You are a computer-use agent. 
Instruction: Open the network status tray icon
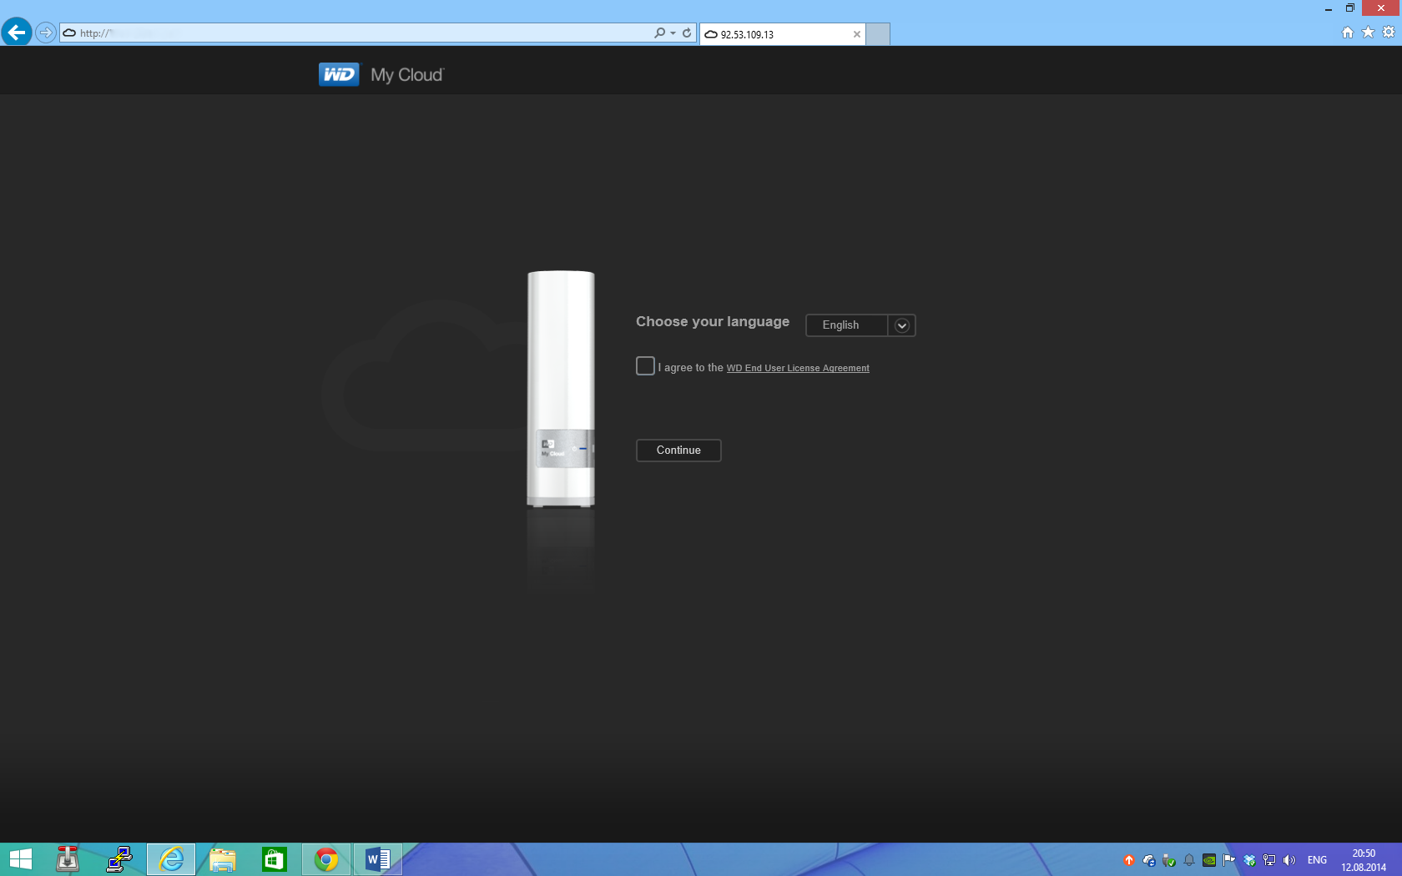[x=1269, y=860]
